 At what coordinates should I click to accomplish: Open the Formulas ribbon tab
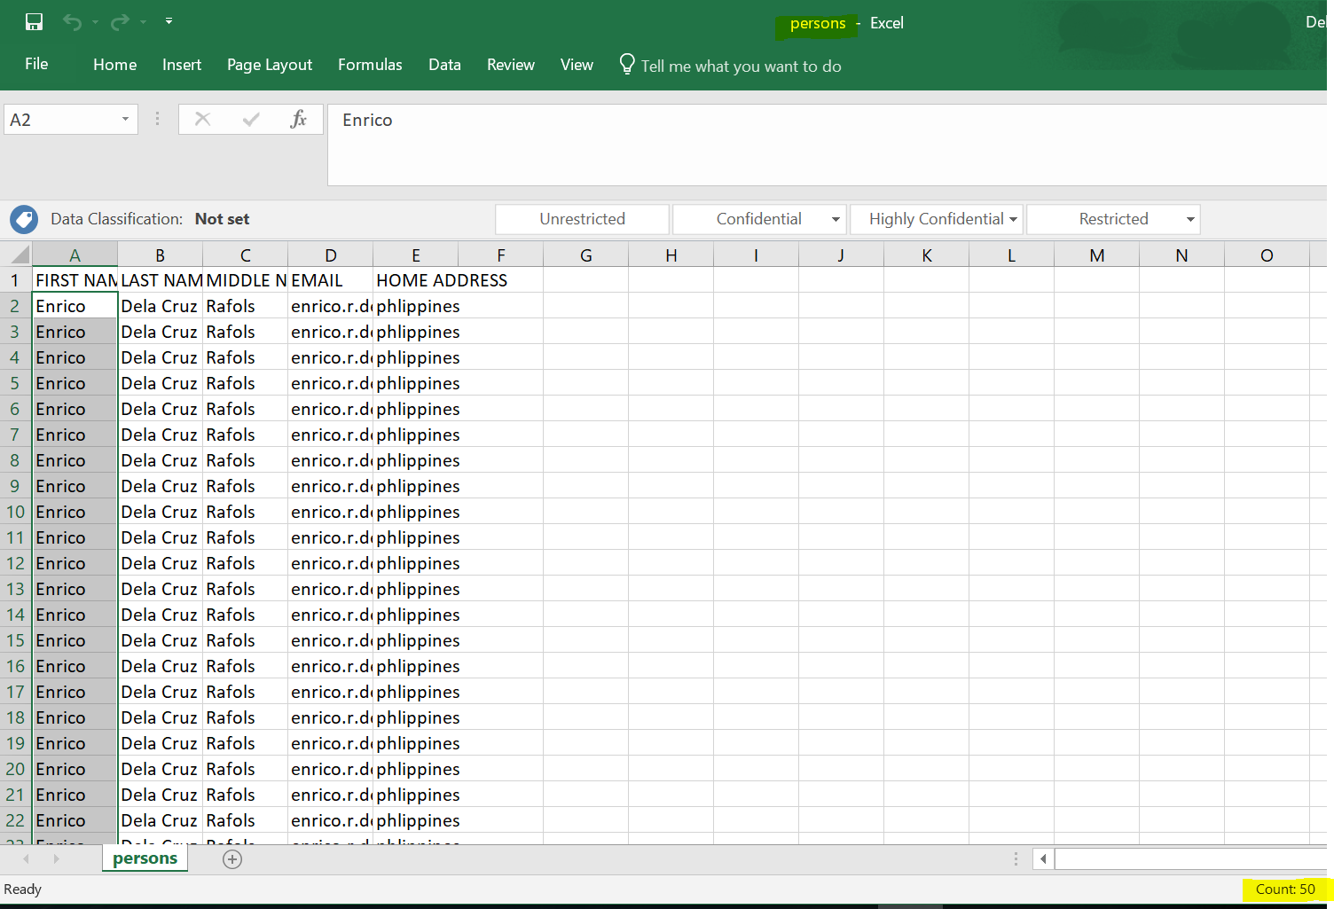pos(370,65)
